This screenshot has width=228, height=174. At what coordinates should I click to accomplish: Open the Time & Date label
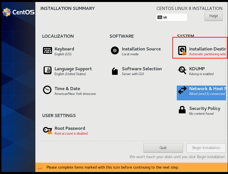click(67, 89)
